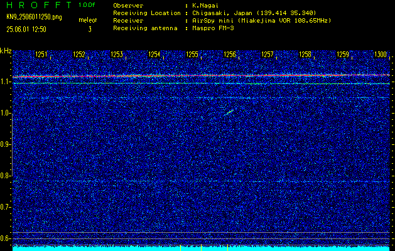Viewport: 395px width, 251px height.
Task: Click the 1251 time marker
Action: (41, 55)
